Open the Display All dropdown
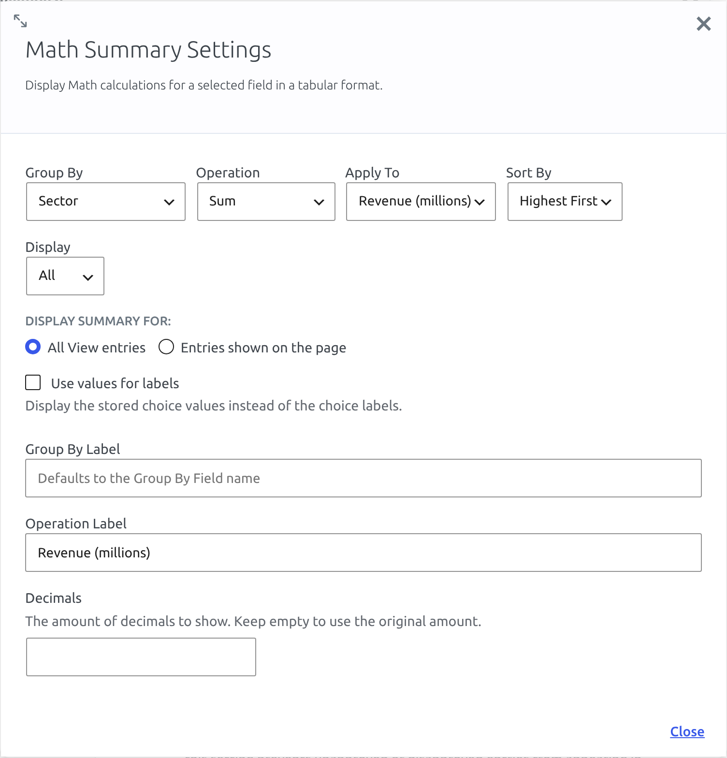Screen dimensions: 727x758 pyautogui.click(x=65, y=276)
